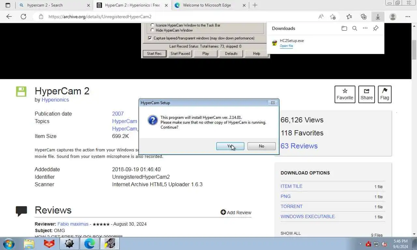Viewport: 417px width, 250px height.
Task: Click the page vertical scrollbar thumb
Action: (414, 49)
